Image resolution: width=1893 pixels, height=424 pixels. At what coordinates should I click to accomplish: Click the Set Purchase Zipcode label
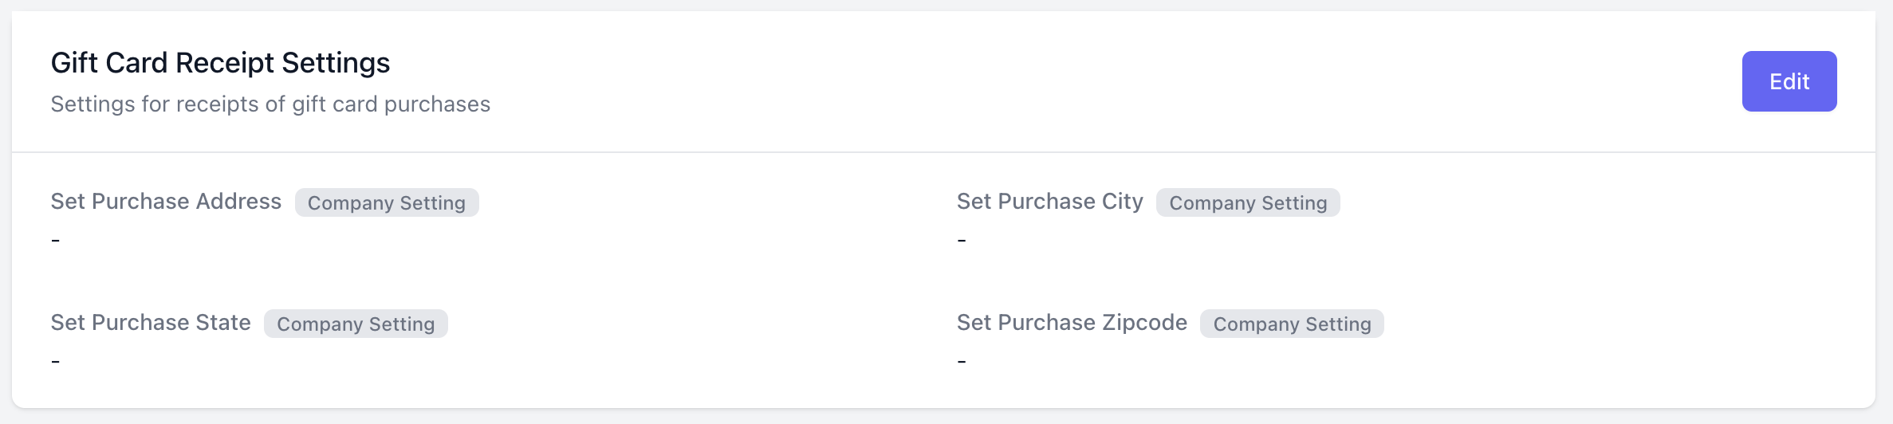point(1072,323)
